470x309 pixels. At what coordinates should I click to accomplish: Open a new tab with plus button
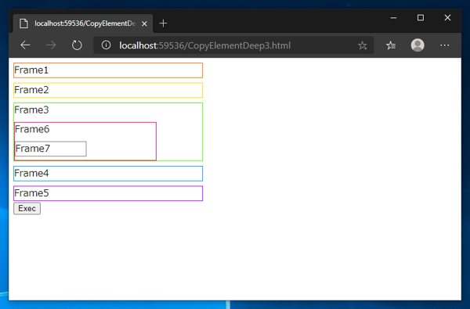(163, 23)
